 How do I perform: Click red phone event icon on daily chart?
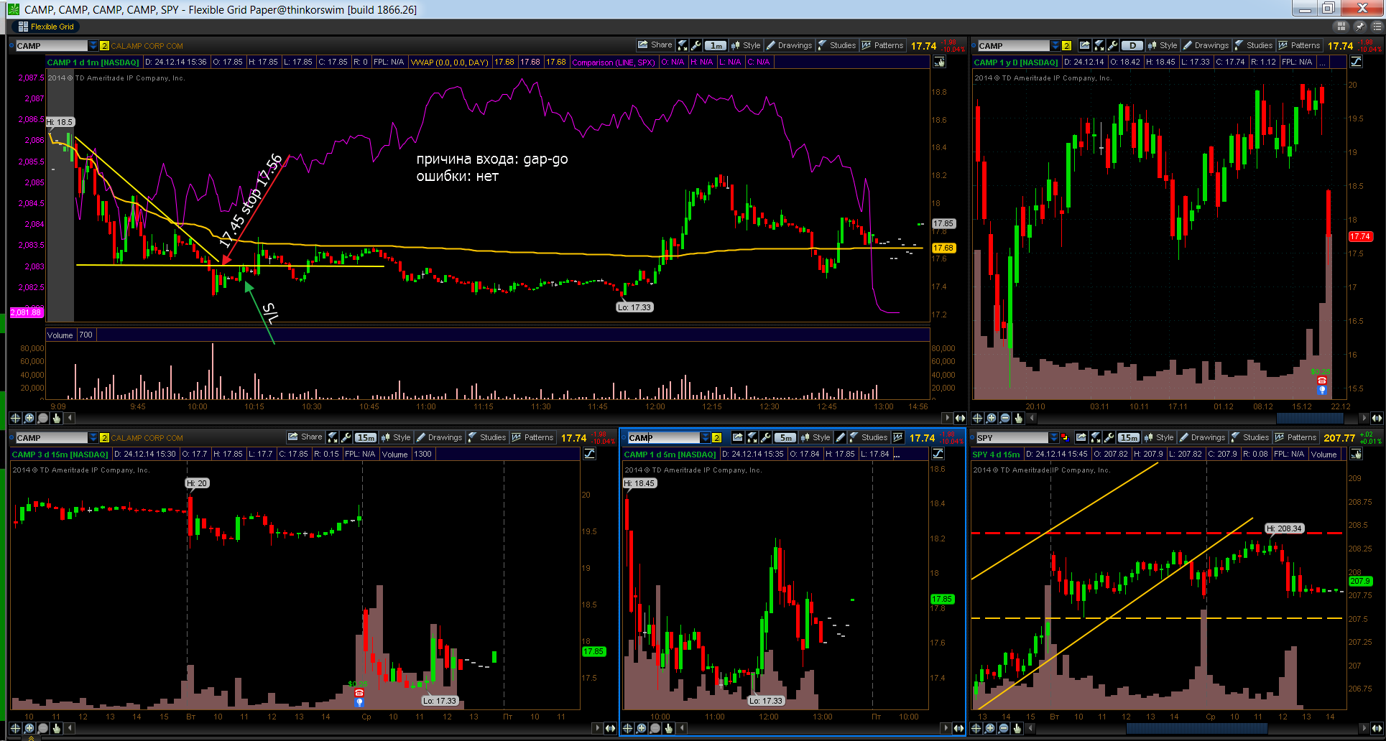click(x=1321, y=381)
